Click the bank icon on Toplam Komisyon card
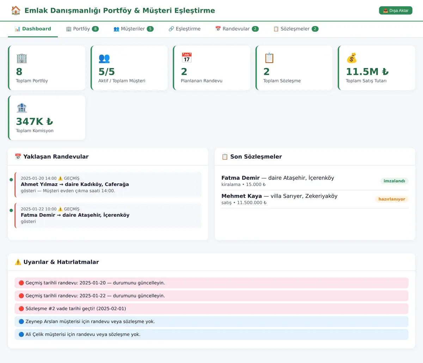The height and width of the screenshot is (363, 423). coord(22,108)
